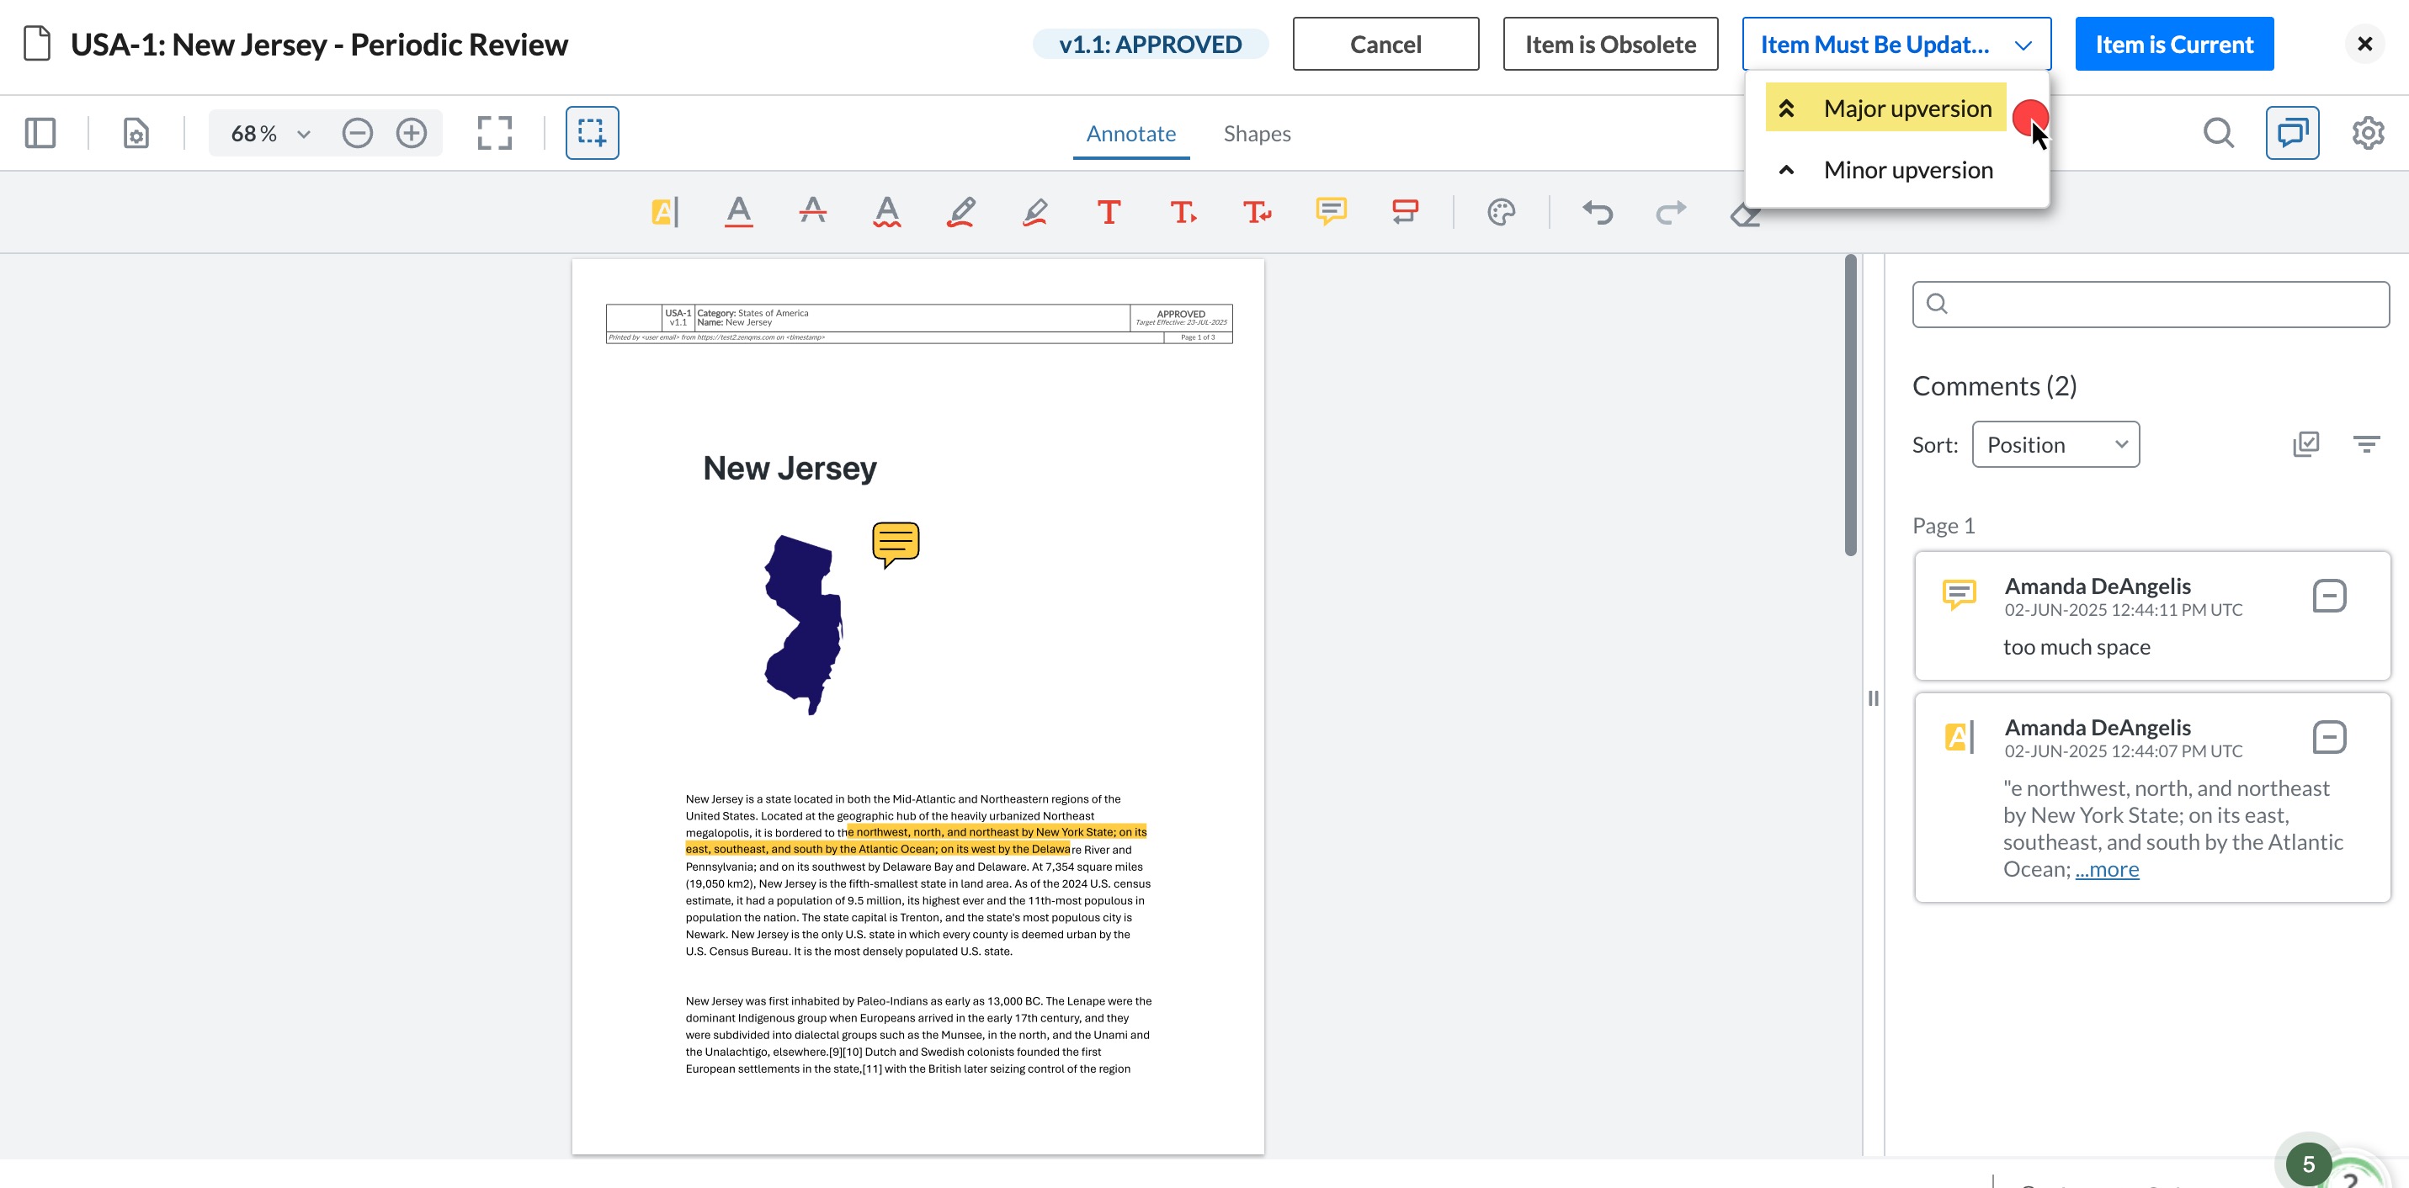2409x1188 pixels.
Task: Mark Item is Current
Action: click(2174, 44)
